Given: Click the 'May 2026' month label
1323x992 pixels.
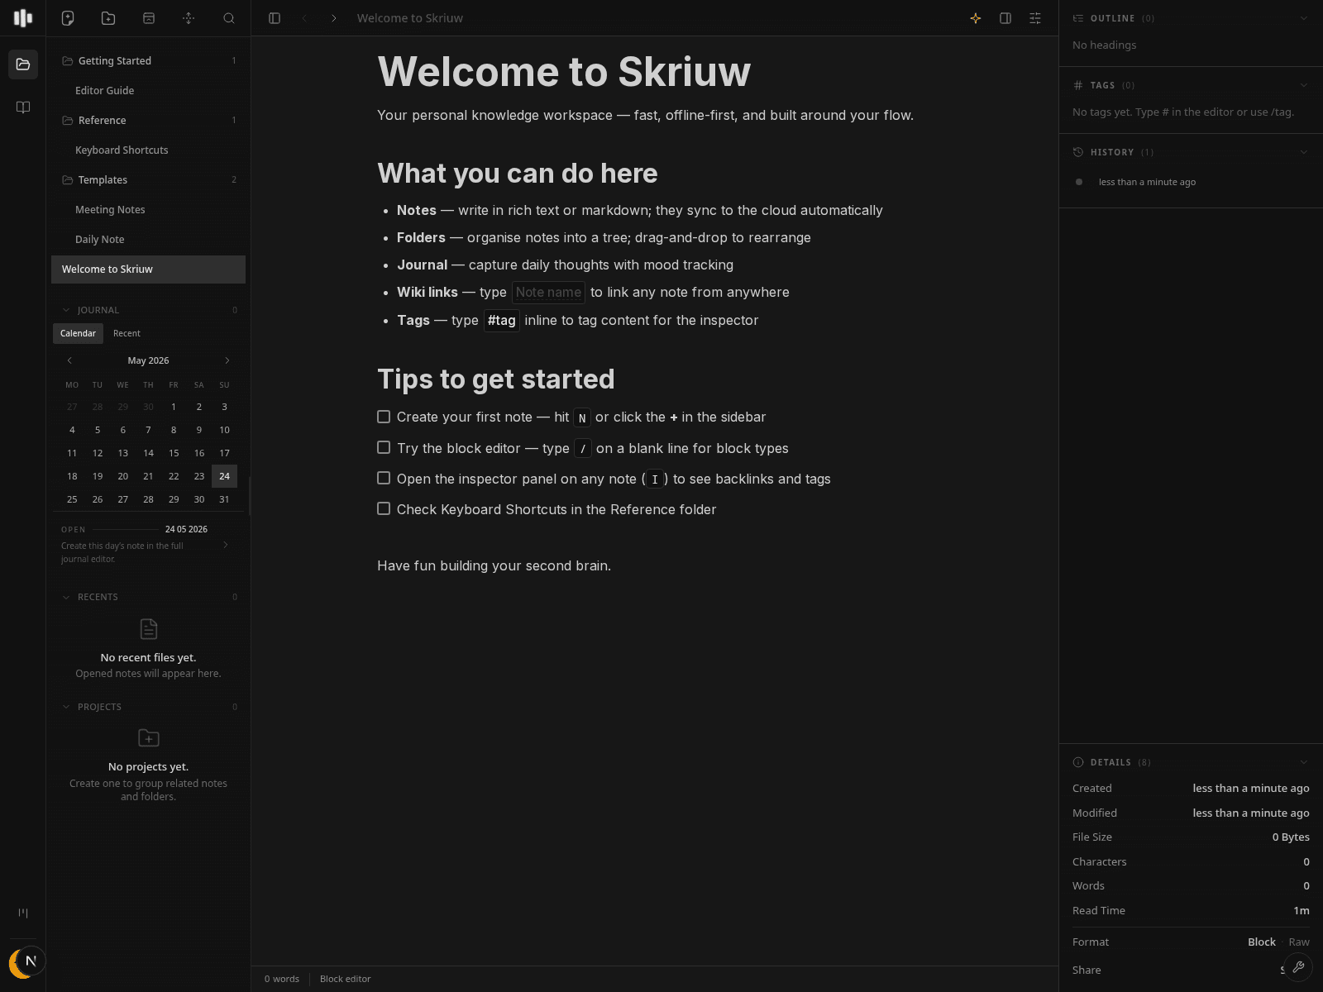Looking at the screenshot, I should coord(148,360).
